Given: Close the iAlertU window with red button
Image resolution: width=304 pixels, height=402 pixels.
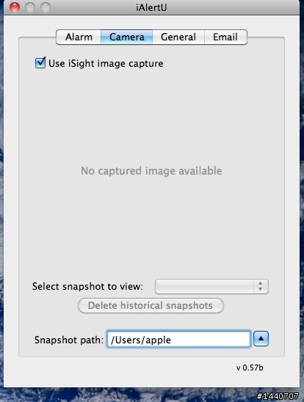Looking at the screenshot, I should 15,7.
